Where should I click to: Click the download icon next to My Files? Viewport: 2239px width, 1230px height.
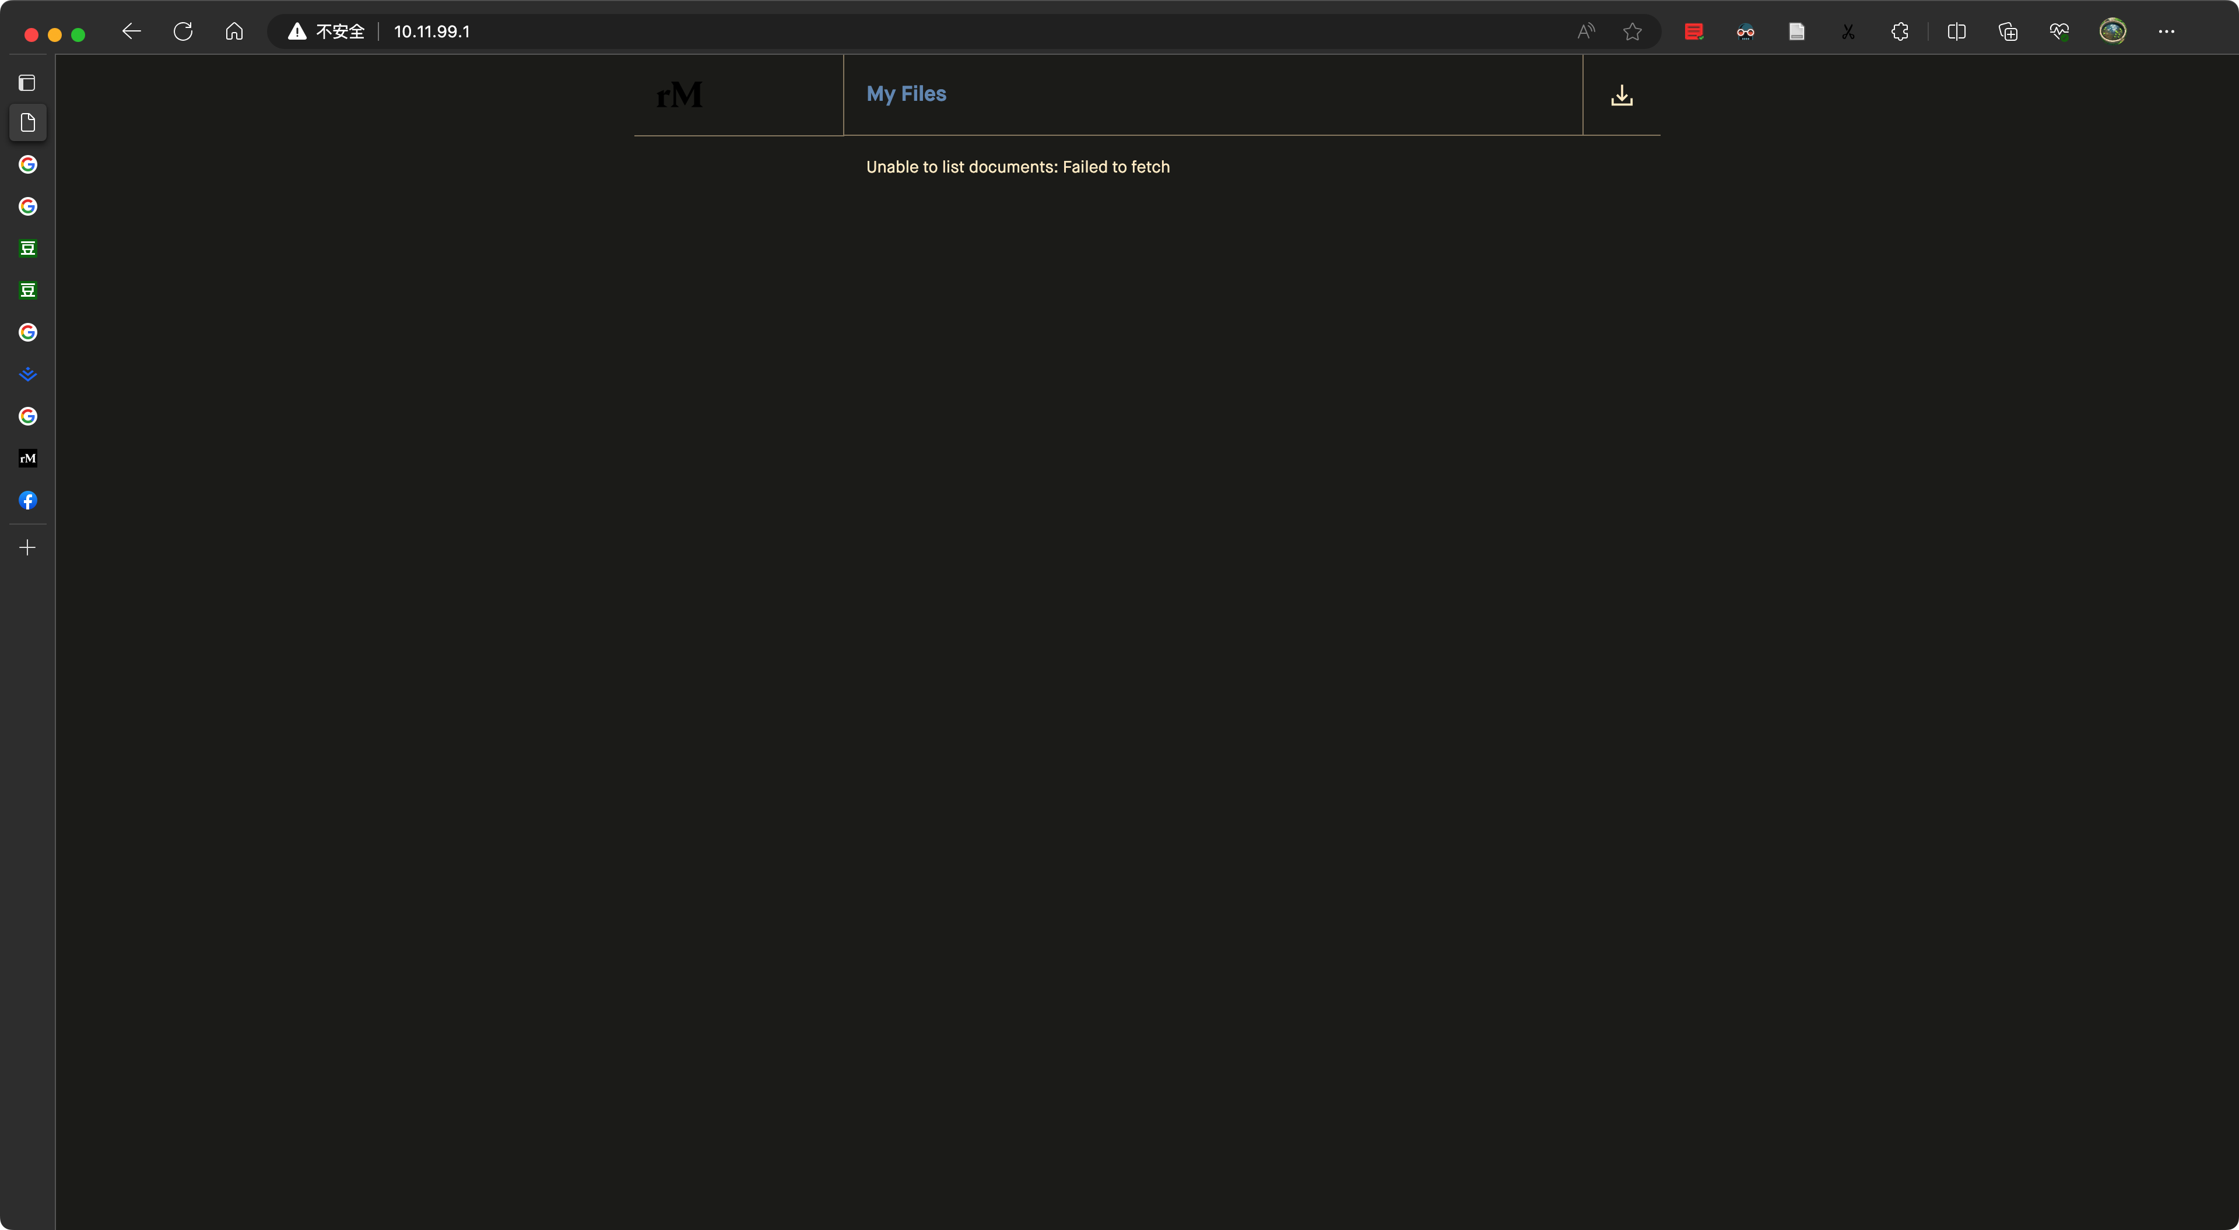[x=1622, y=96]
